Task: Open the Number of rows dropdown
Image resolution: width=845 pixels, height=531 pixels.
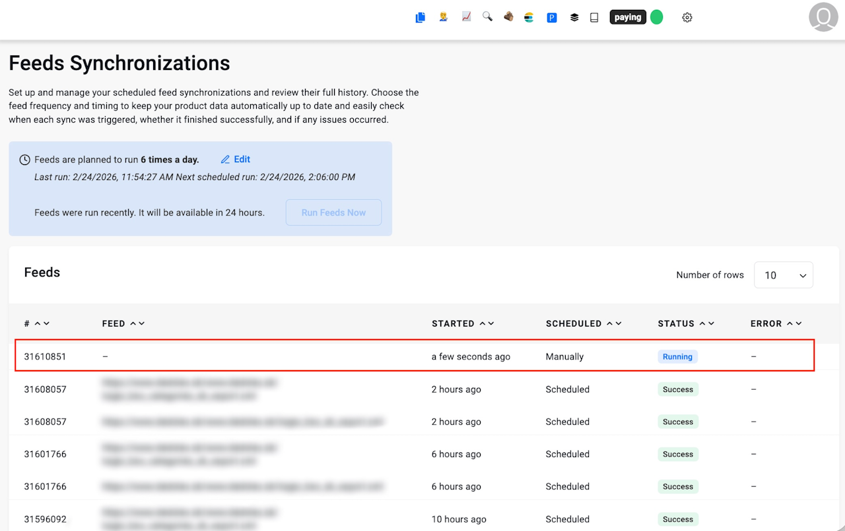Action: pos(783,275)
